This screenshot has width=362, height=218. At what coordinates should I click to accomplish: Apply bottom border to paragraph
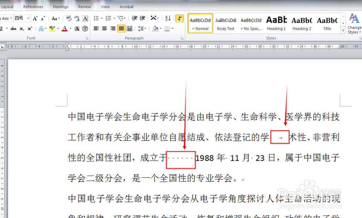coord(167,29)
